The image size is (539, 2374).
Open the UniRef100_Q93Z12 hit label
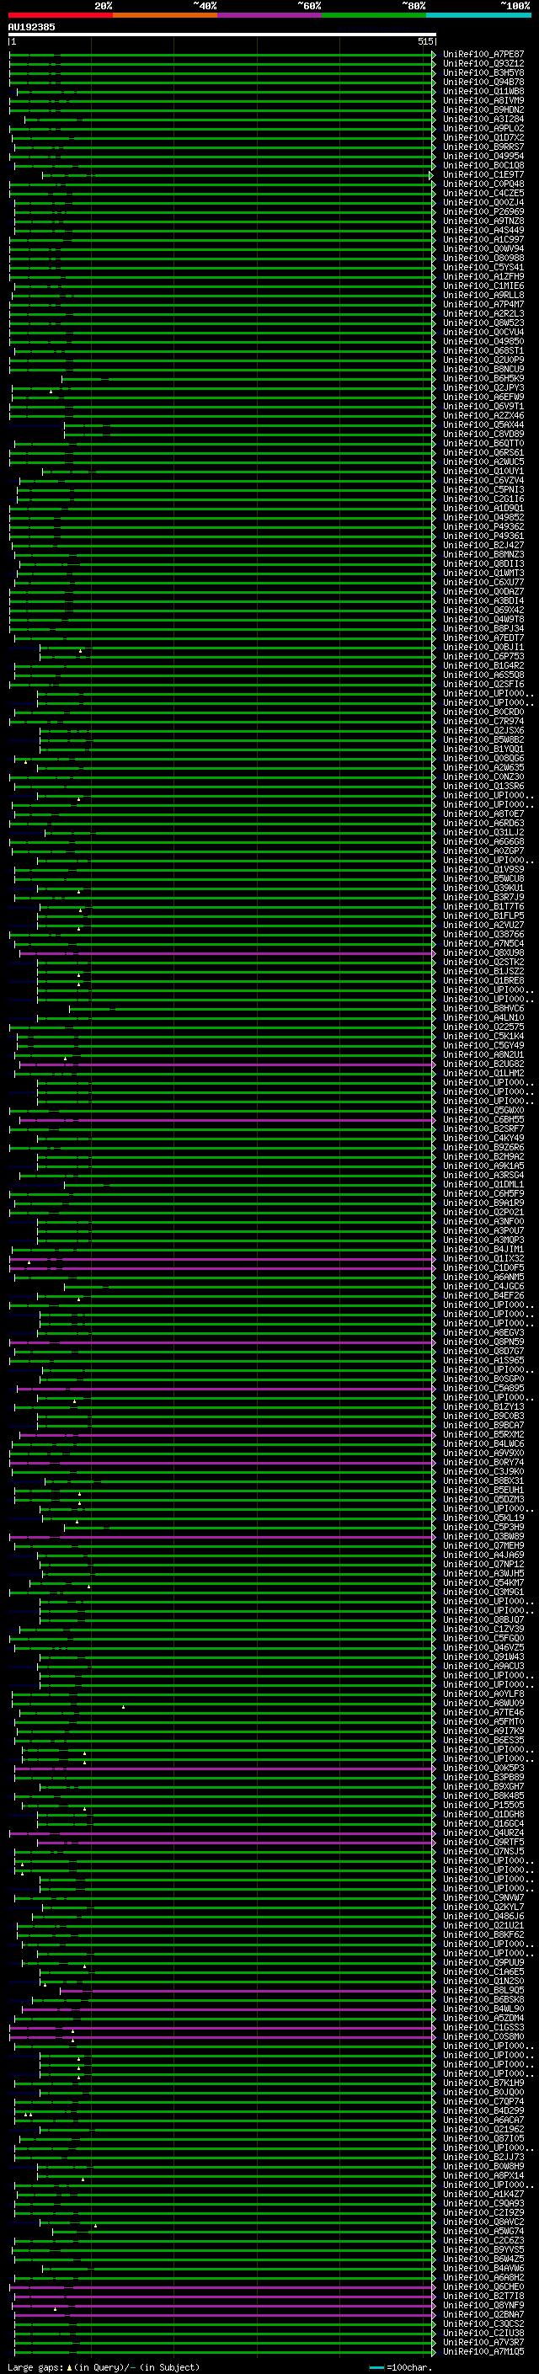click(x=483, y=64)
